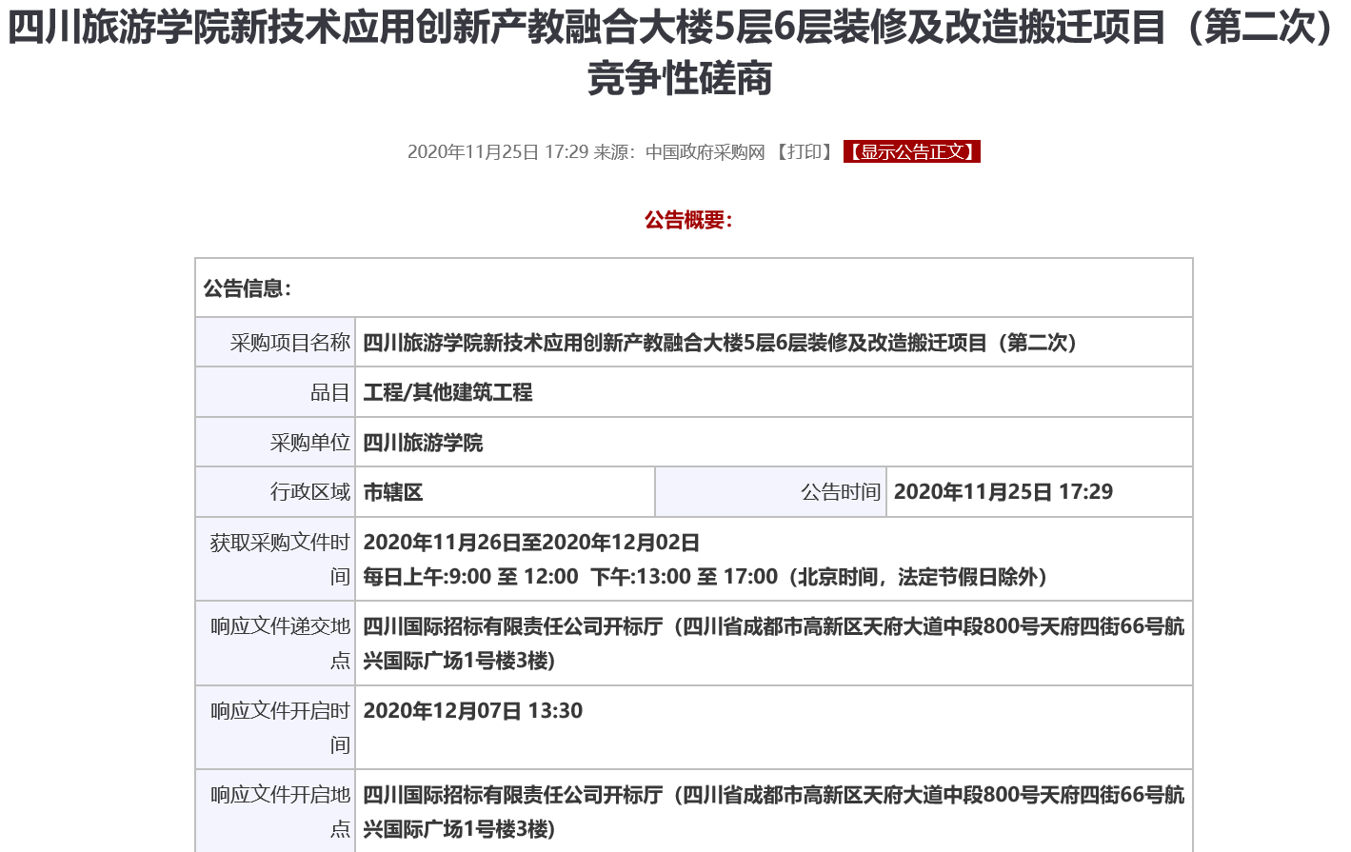Click the 工程/其他建筑工程 value
Viewport: 1351px width, 852px height.
coord(447,392)
